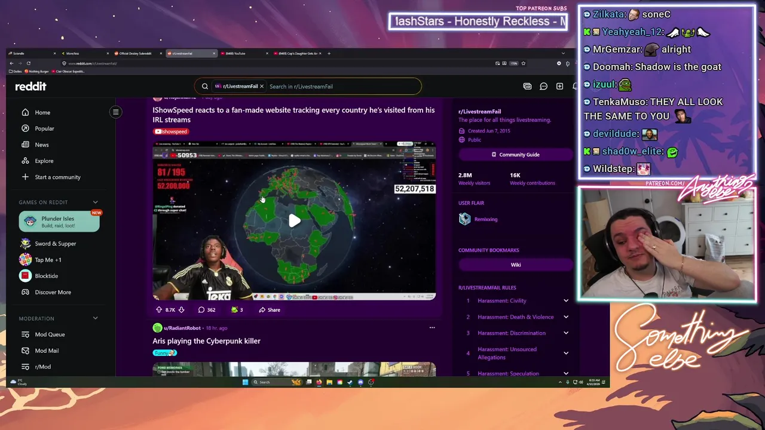
Task: Open Discord from the taskbar
Action: [360, 382]
